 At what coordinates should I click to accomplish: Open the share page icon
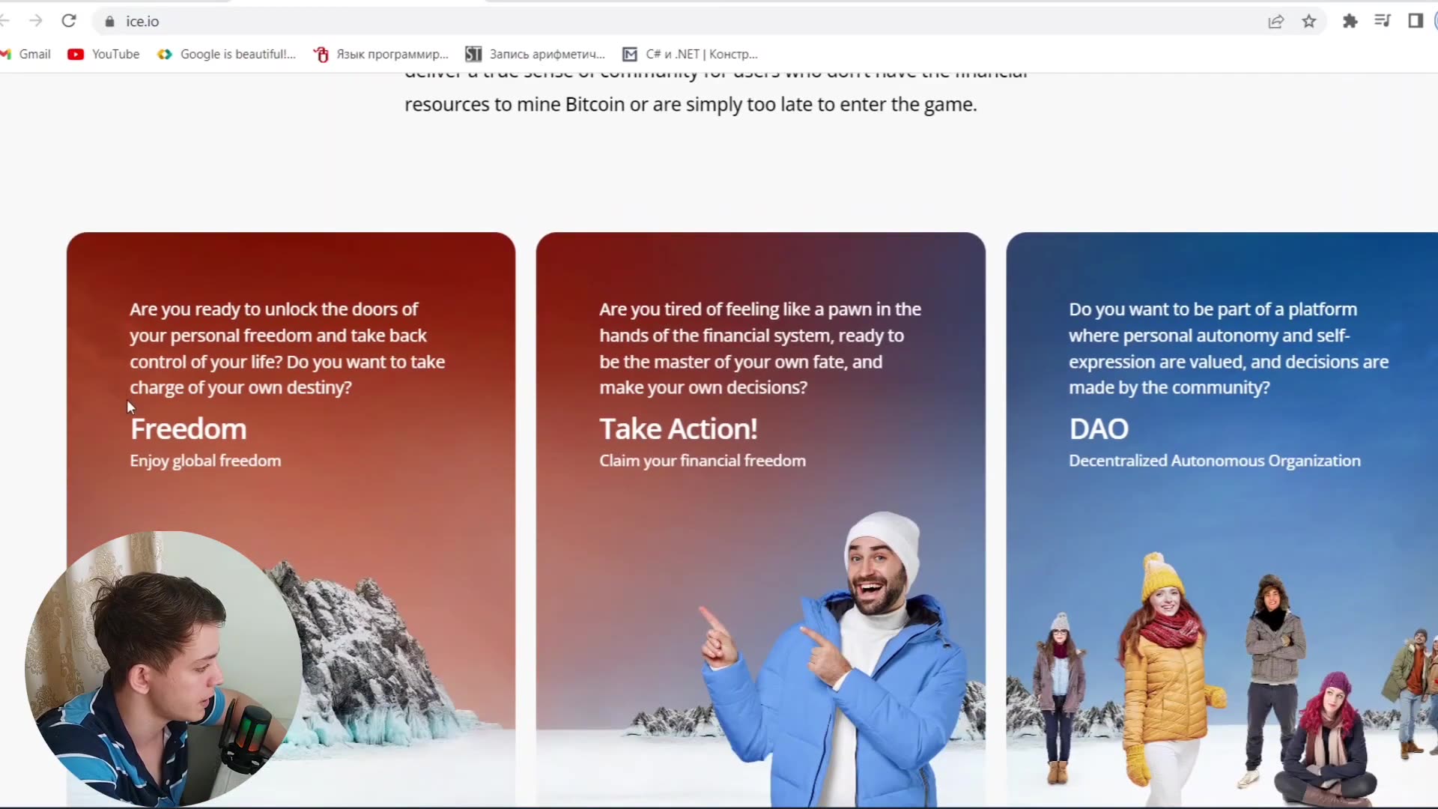pyautogui.click(x=1275, y=22)
